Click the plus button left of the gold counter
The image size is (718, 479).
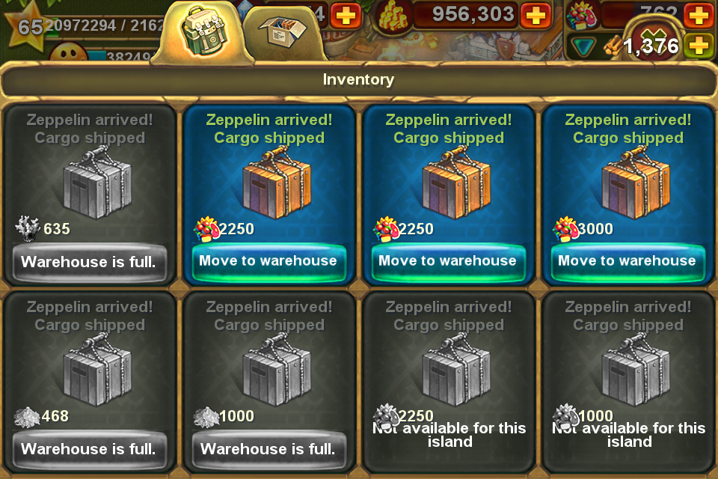[x=346, y=16]
